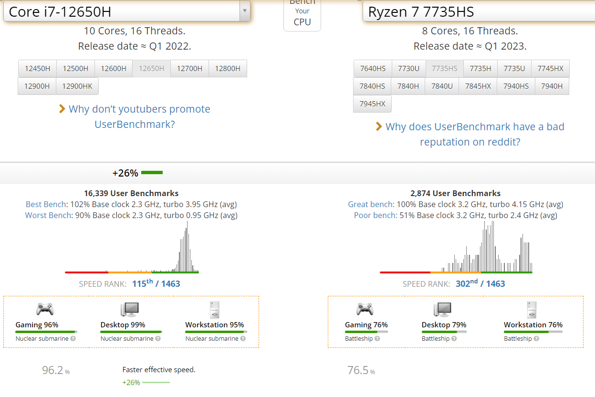Select the 12700H model tab

(189, 68)
